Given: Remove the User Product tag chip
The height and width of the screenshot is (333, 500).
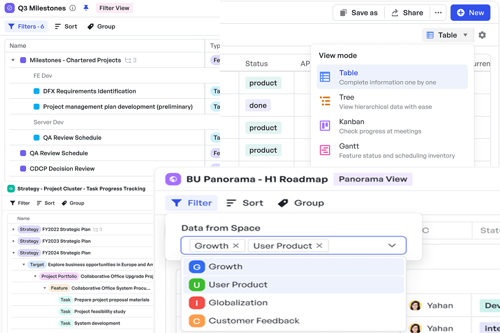Looking at the screenshot, I should click(319, 246).
